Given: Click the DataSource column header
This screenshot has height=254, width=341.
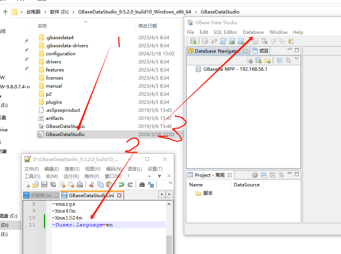Looking at the screenshot, I should coord(247,184).
